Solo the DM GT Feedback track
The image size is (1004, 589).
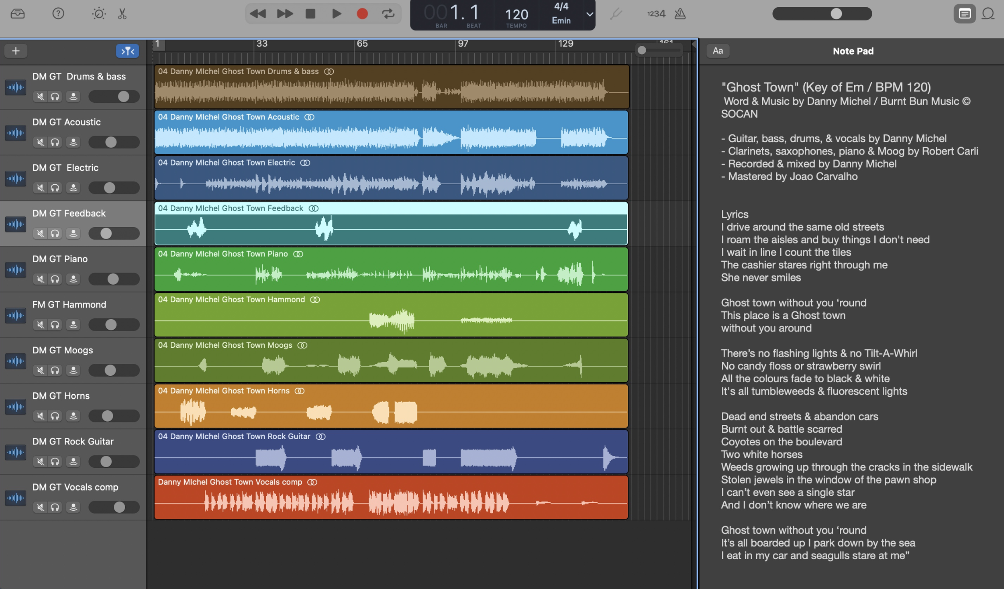[55, 233]
